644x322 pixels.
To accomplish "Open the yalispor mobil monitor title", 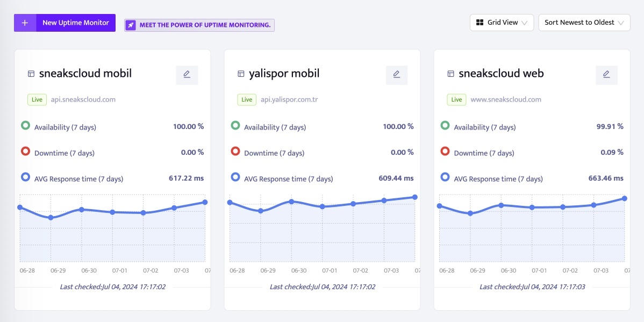I will point(284,74).
